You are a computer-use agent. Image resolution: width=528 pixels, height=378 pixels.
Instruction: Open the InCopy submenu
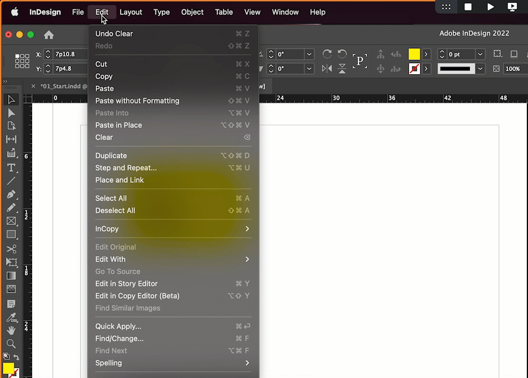tap(173, 228)
